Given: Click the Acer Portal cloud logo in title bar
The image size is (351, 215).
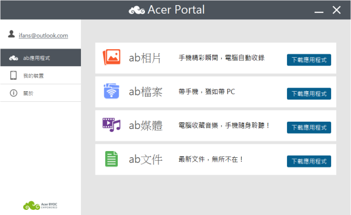Looking at the screenshot, I should 137,10.
